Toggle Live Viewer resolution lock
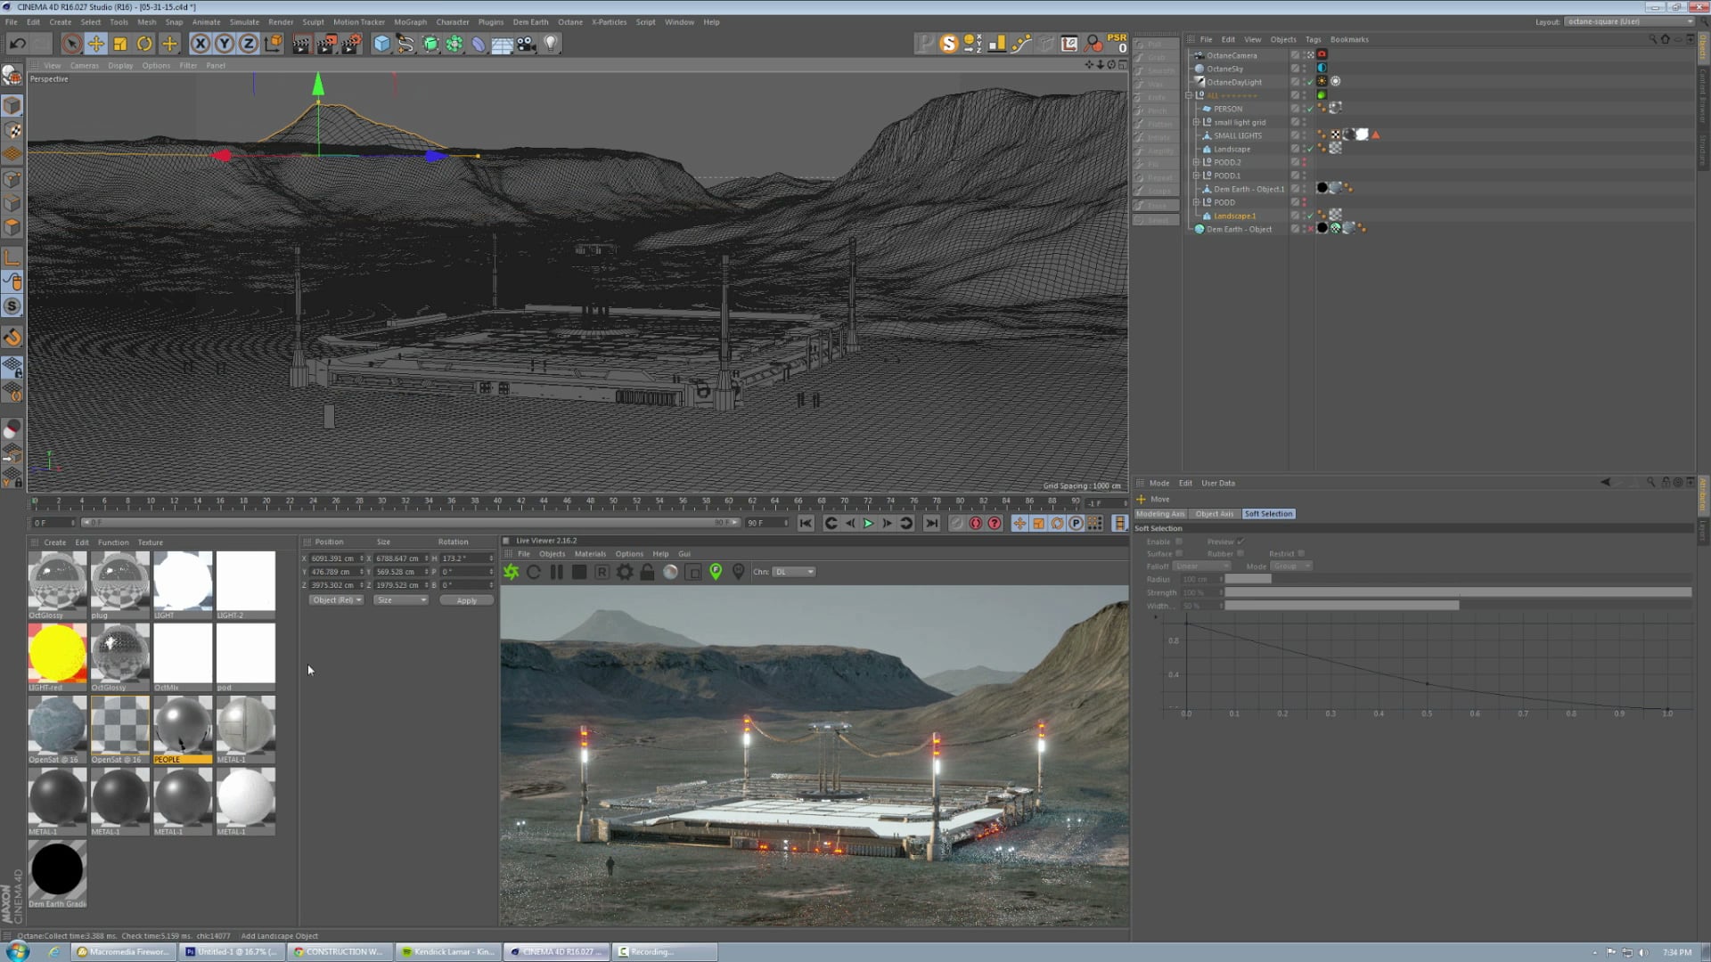 (x=648, y=572)
